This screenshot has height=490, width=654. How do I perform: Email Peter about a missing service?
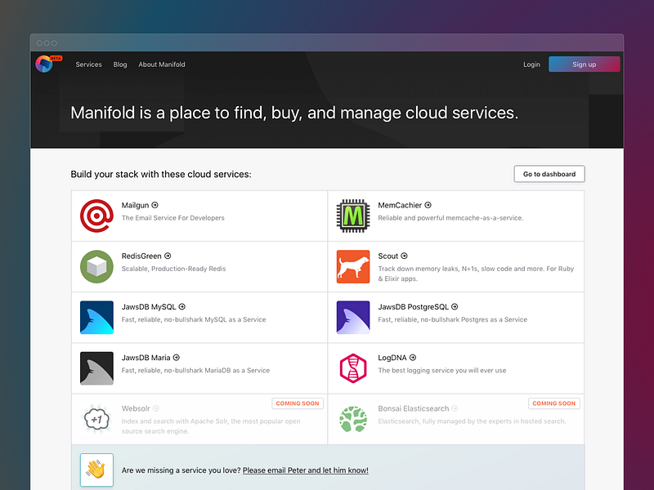[x=305, y=470]
